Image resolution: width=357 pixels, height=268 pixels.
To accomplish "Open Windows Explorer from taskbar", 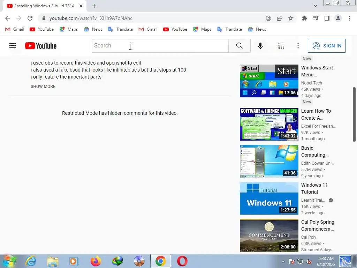I will click(x=53, y=261).
